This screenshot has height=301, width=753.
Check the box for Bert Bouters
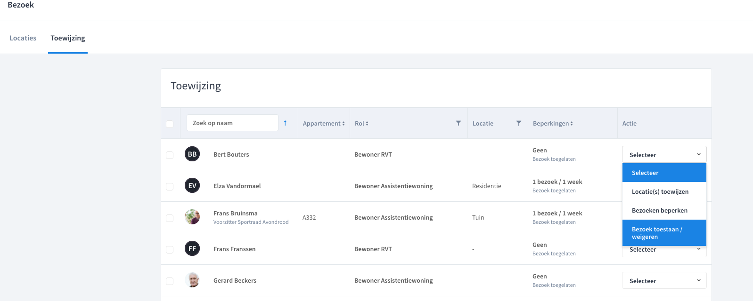click(170, 155)
